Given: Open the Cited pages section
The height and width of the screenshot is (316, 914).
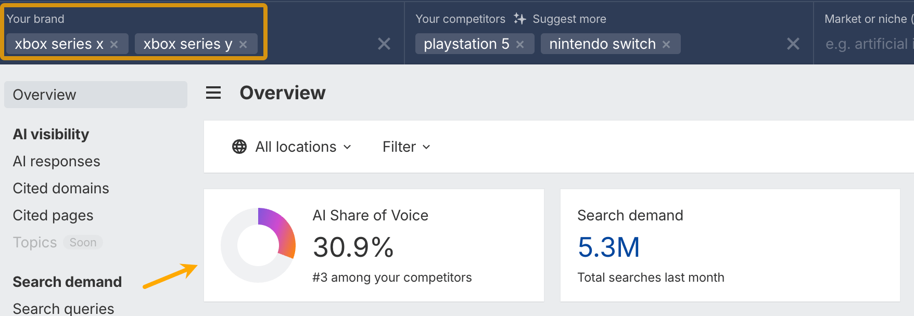Looking at the screenshot, I should (53, 216).
